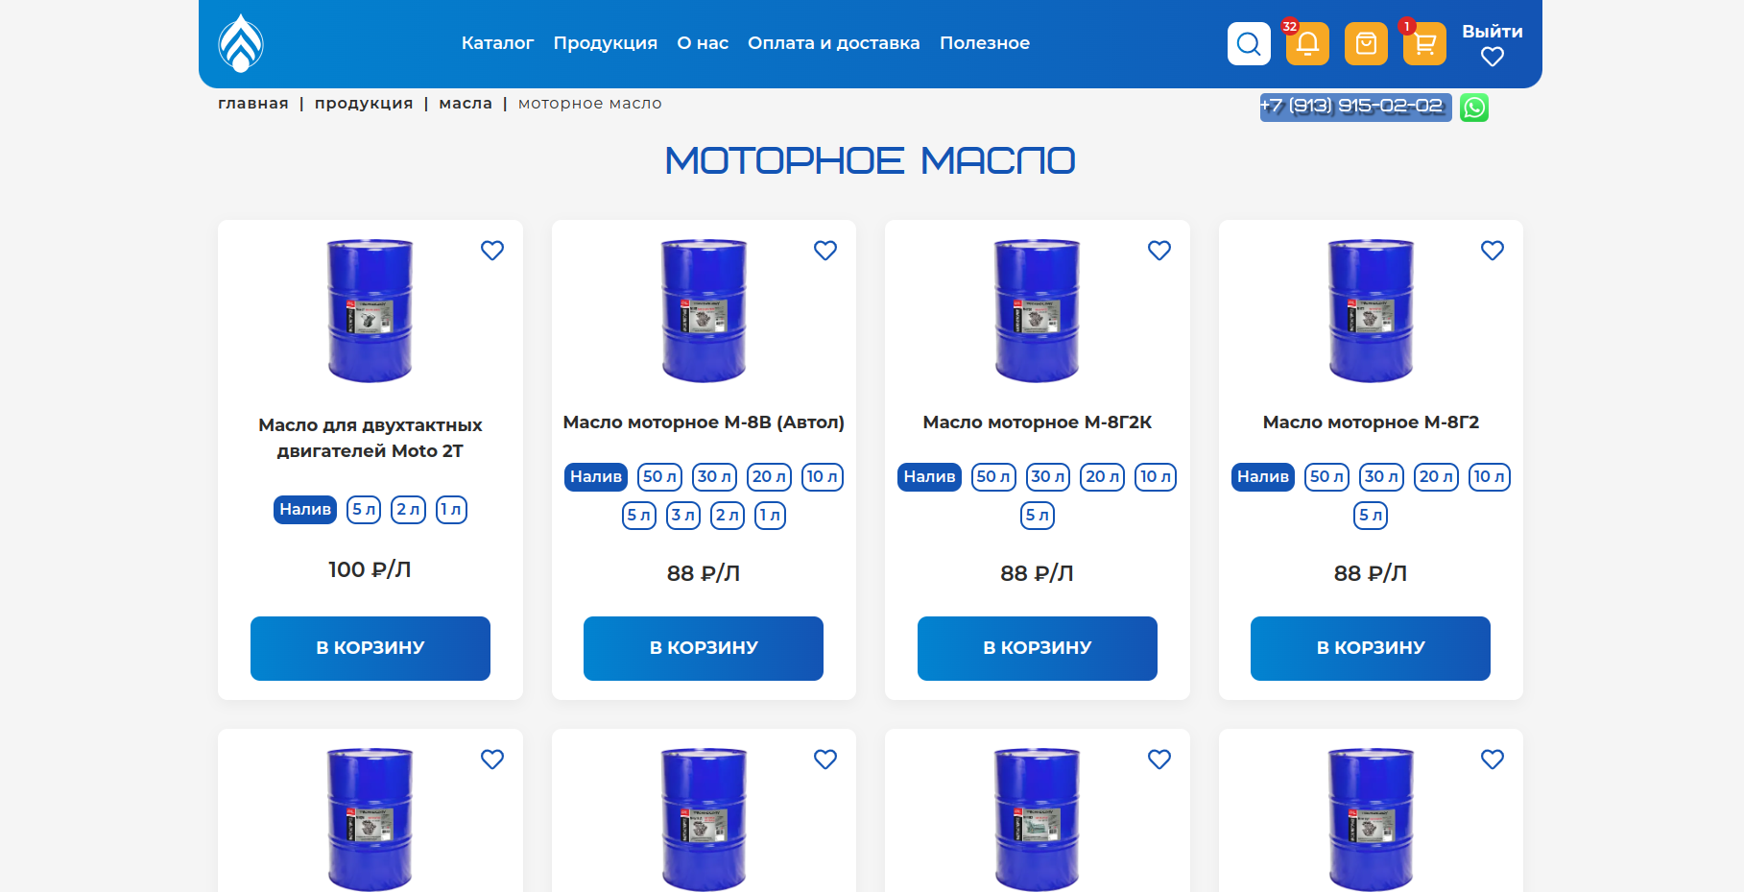
Task: Select 3 л volume for М-8В (Автол)
Action: pyautogui.click(x=684, y=516)
